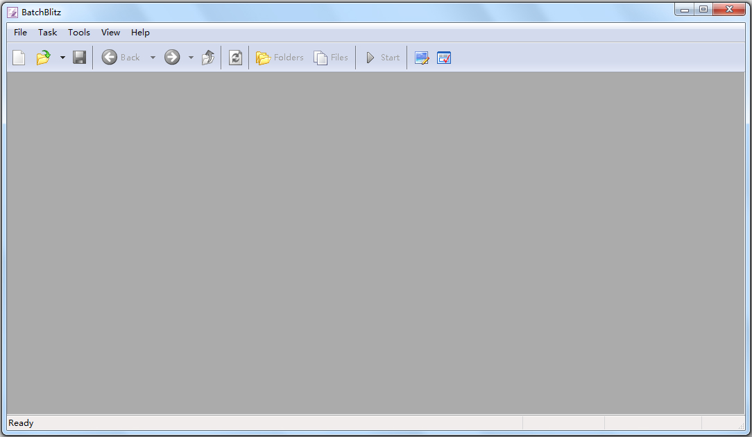Click the Ready status bar text
The width and height of the screenshot is (752, 437).
pyautogui.click(x=21, y=423)
